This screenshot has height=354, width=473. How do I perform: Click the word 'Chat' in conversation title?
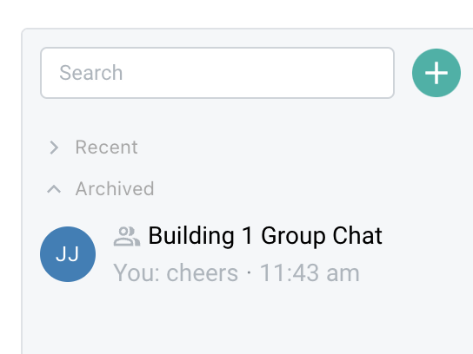pos(357,235)
